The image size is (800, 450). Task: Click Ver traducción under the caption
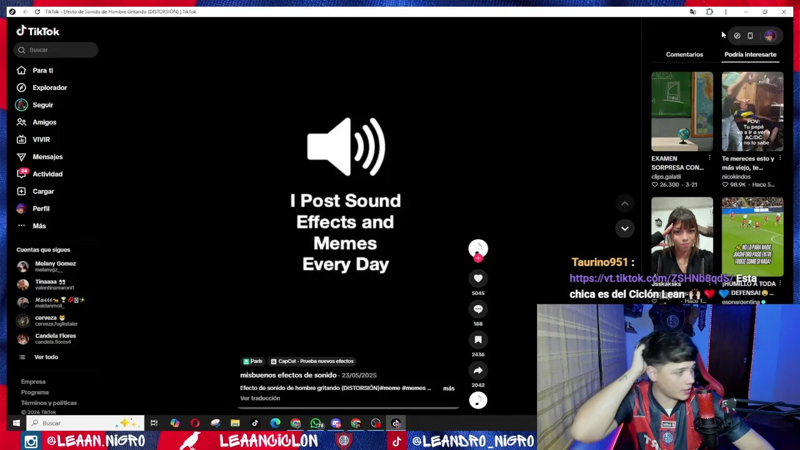click(260, 398)
